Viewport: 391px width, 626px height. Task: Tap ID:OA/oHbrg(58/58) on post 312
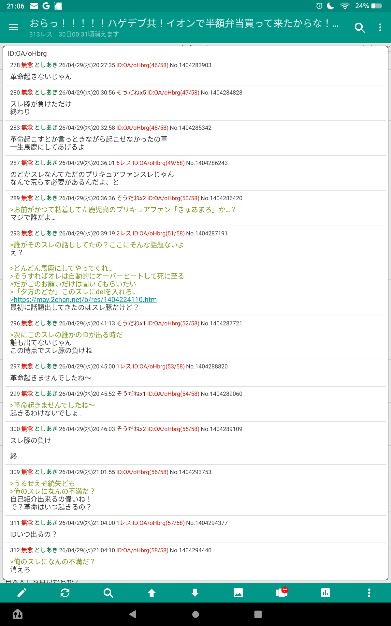142,550
